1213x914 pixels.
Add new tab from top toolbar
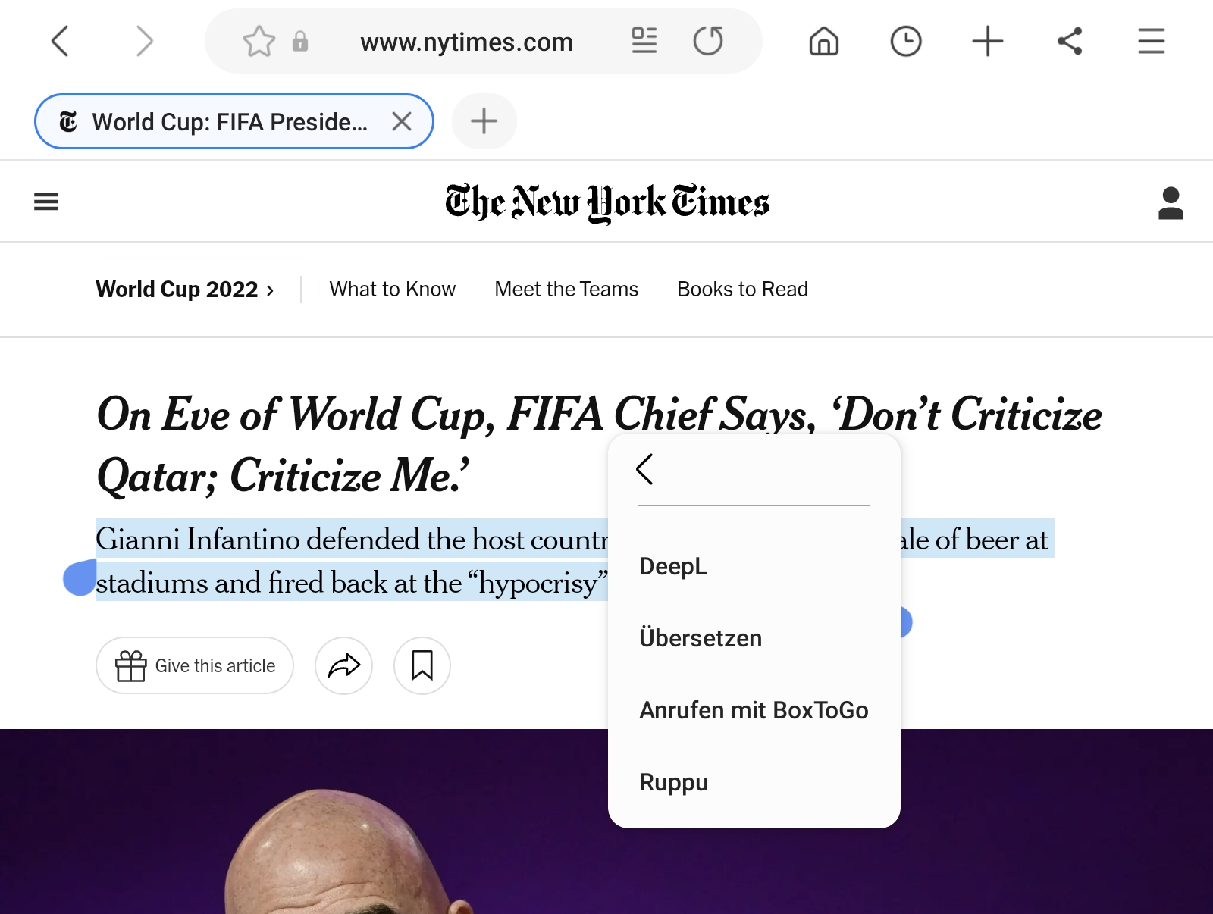988,41
